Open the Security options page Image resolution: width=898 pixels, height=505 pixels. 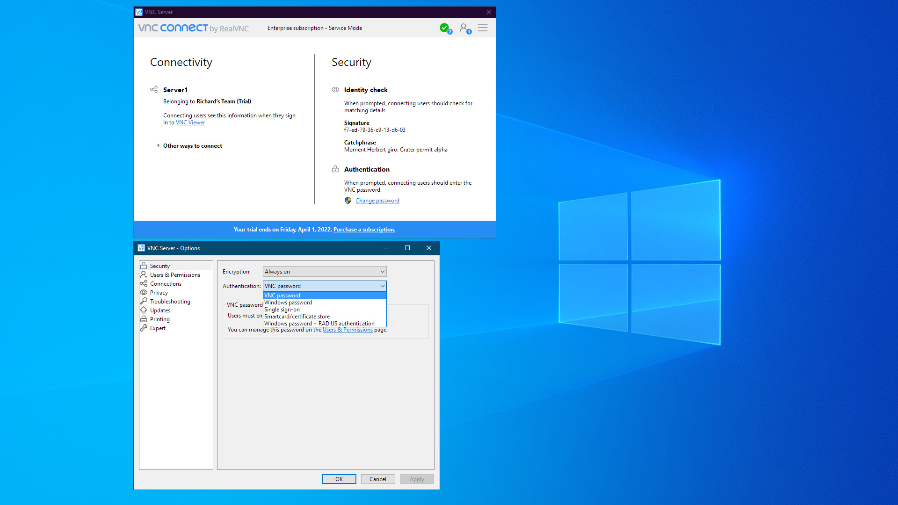(176, 266)
